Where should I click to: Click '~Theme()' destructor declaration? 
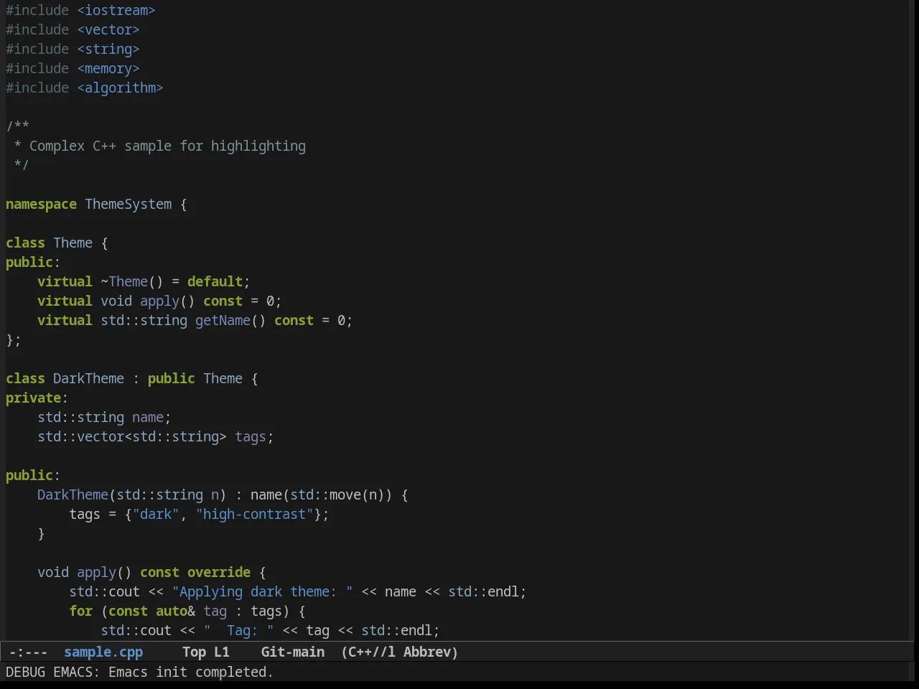click(x=132, y=281)
